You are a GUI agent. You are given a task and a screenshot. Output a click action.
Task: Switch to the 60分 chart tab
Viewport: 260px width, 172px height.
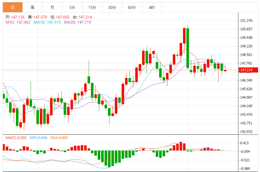132,7
